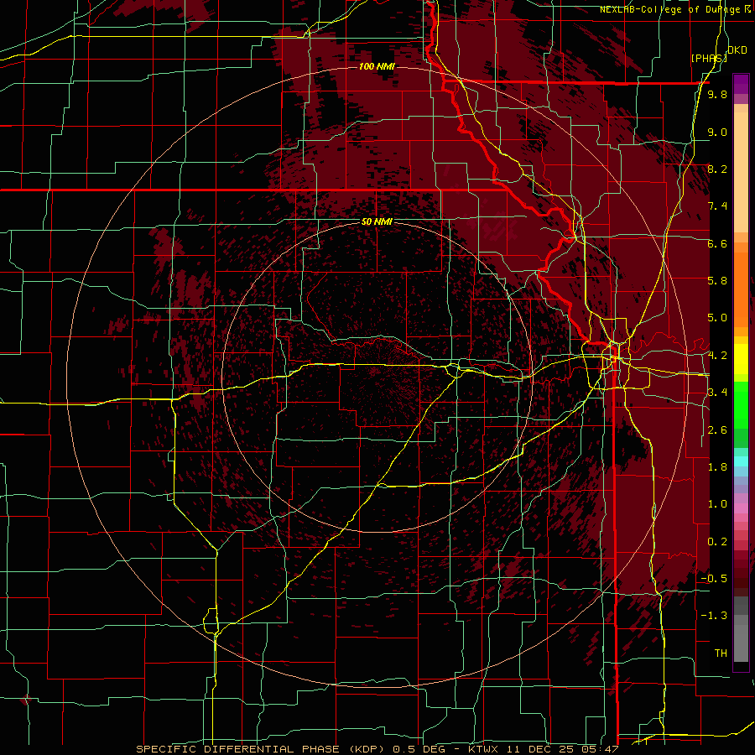Click the 5.8 value on the color scale
This screenshot has width=755, height=755.
point(717,281)
